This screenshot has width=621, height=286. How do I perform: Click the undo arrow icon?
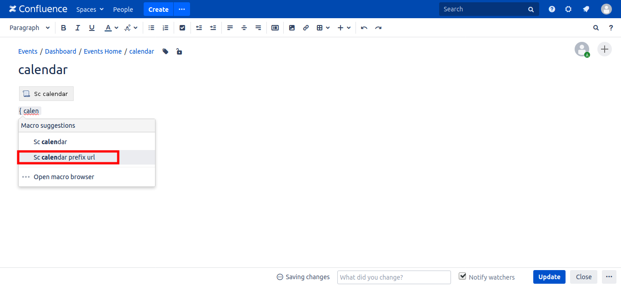(x=364, y=28)
